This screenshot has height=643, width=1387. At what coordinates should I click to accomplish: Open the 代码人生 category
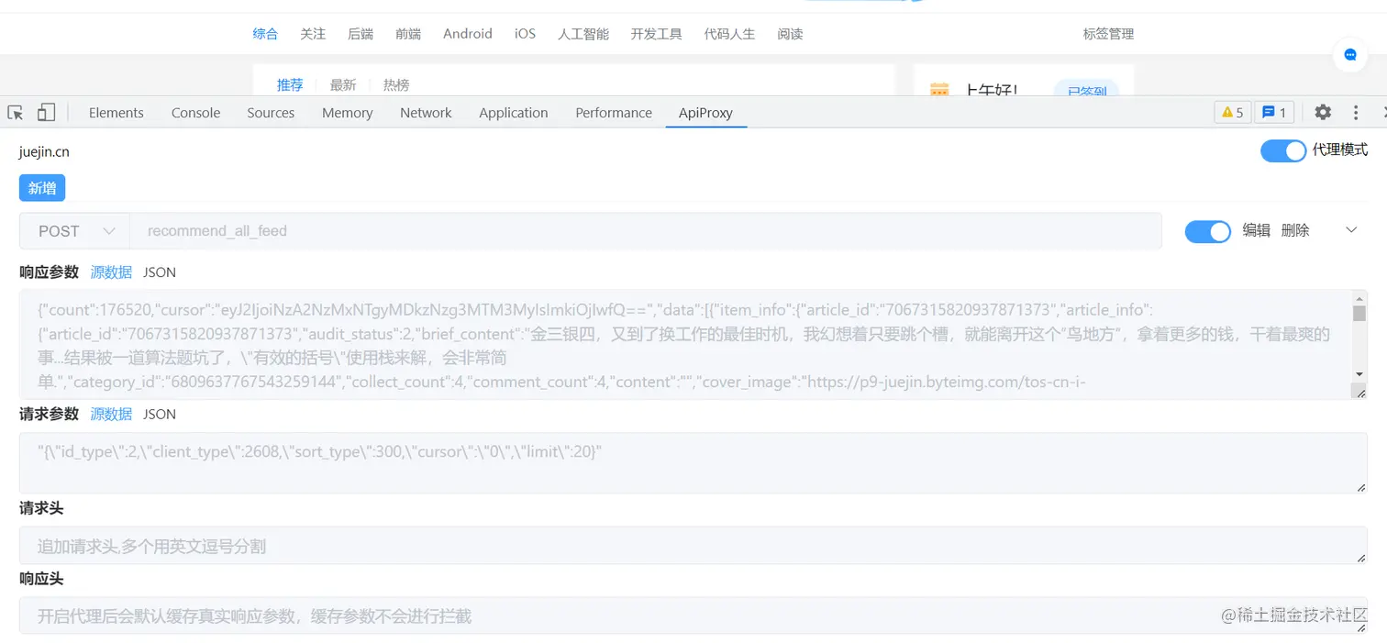[730, 34]
